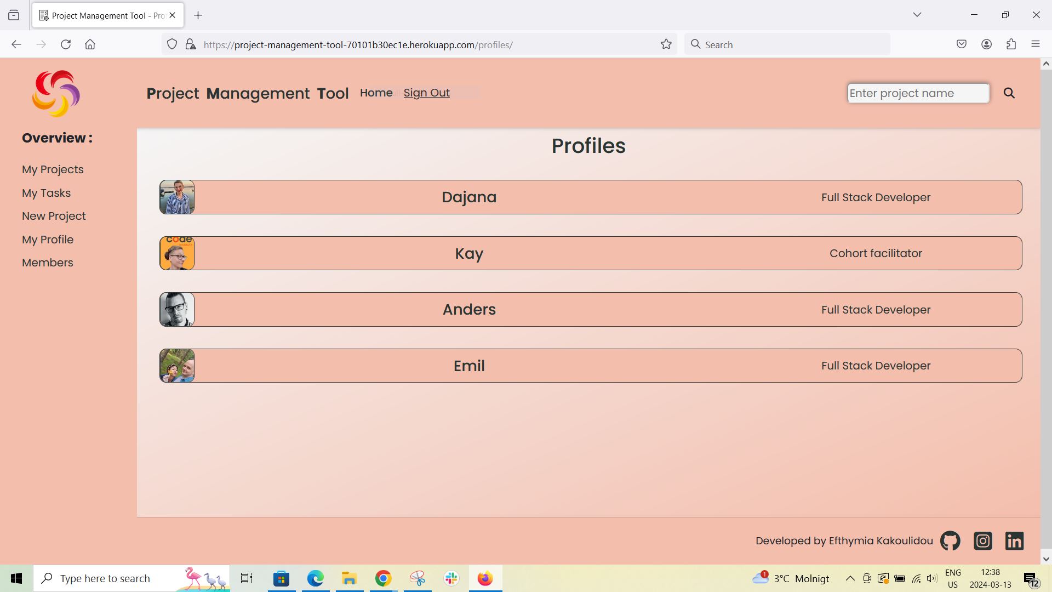Open Slack from the taskbar
This screenshot has height=592, width=1052.
[451, 578]
